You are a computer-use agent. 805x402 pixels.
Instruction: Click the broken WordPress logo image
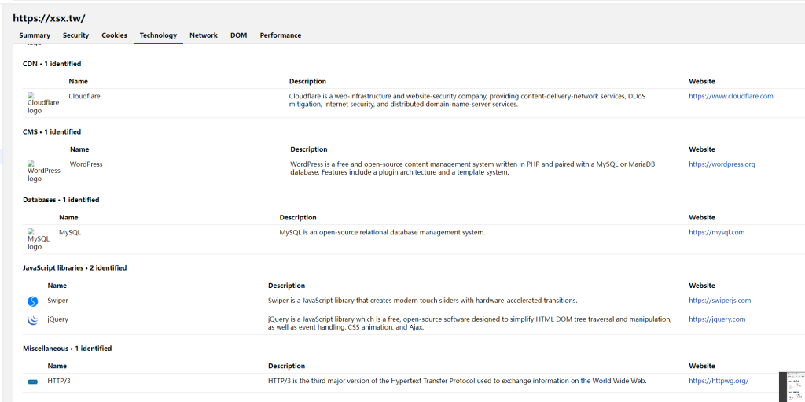(44, 171)
